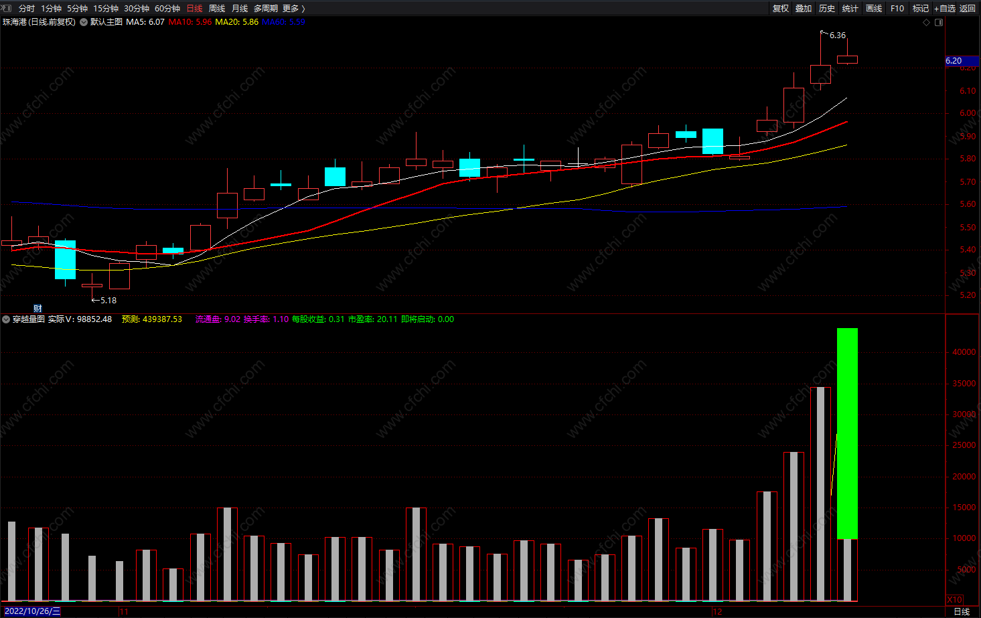Click the 12 month marker on time axis
Screen dimensions: 981x618
pyautogui.click(x=718, y=611)
